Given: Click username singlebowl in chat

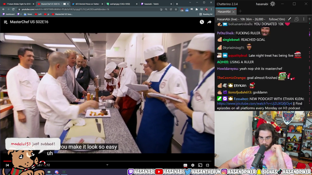Looking at the screenshot, I should [x=231, y=40].
